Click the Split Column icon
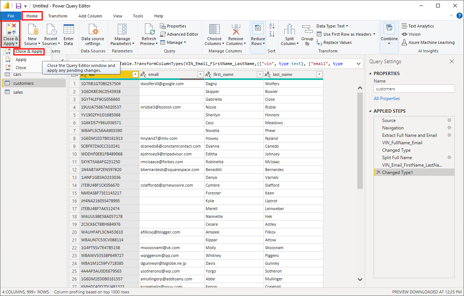 point(289,30)
